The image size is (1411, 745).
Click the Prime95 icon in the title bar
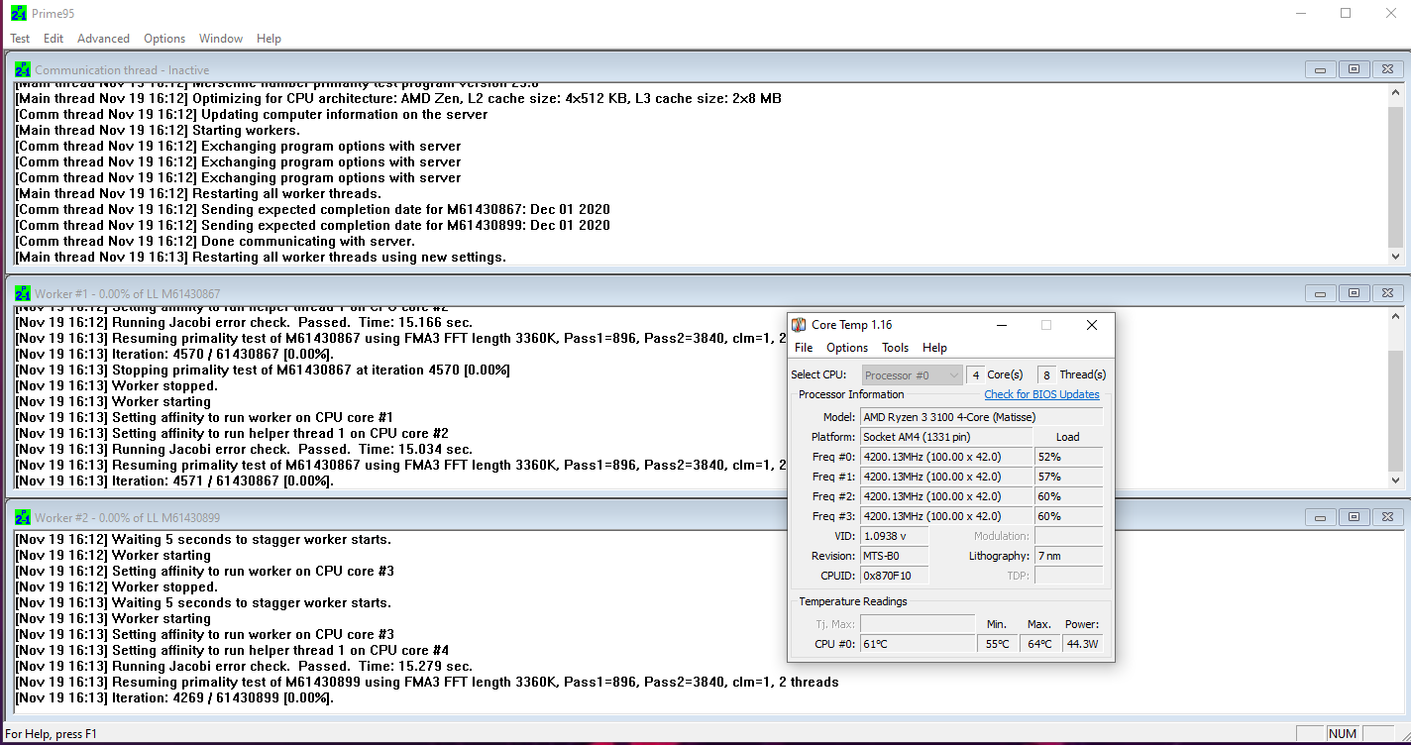(18, 13)
